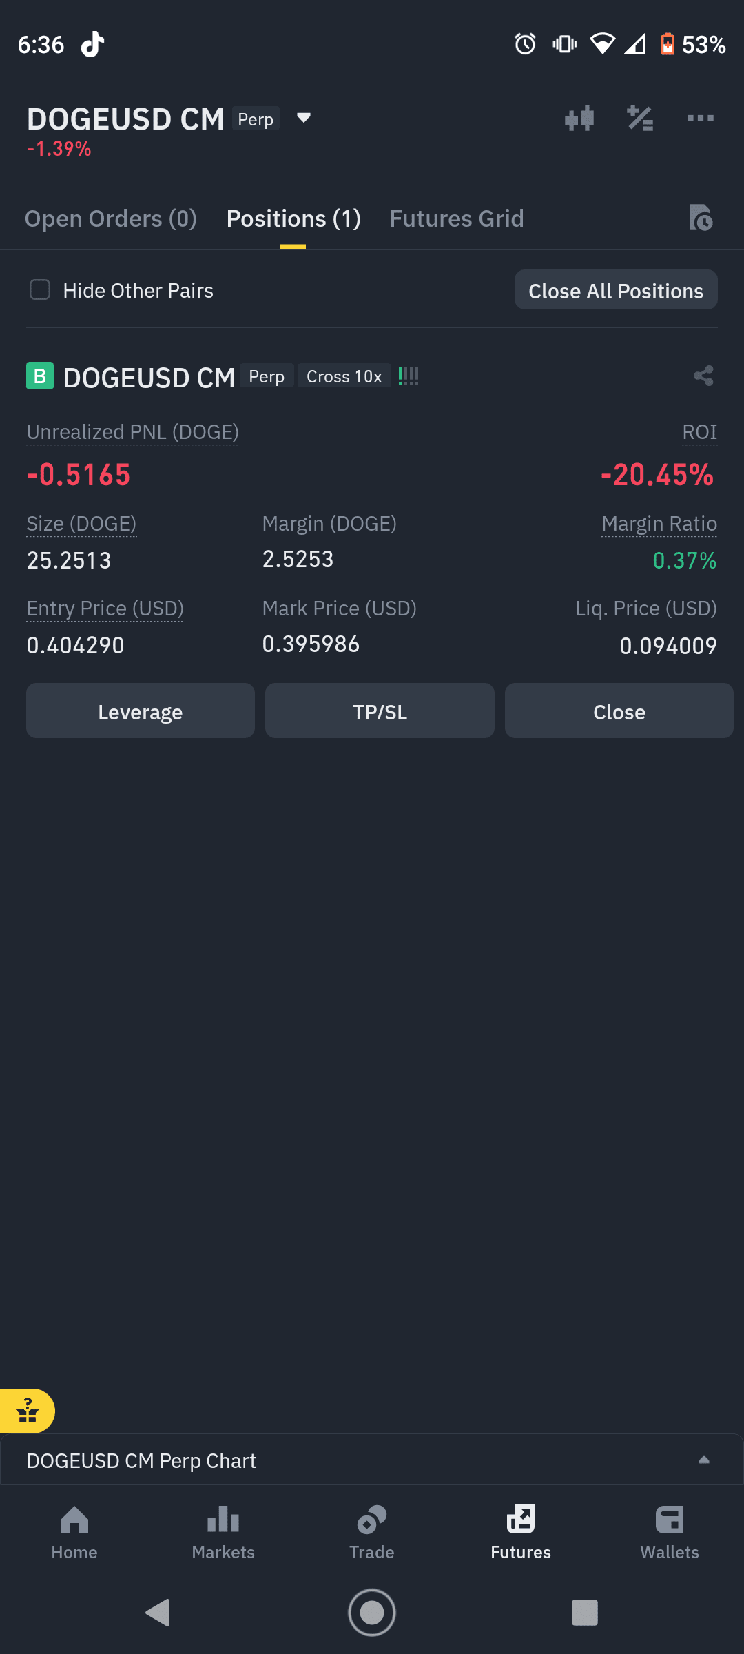
Task: Tap the Close All Positions button
Action: [616, 290]
